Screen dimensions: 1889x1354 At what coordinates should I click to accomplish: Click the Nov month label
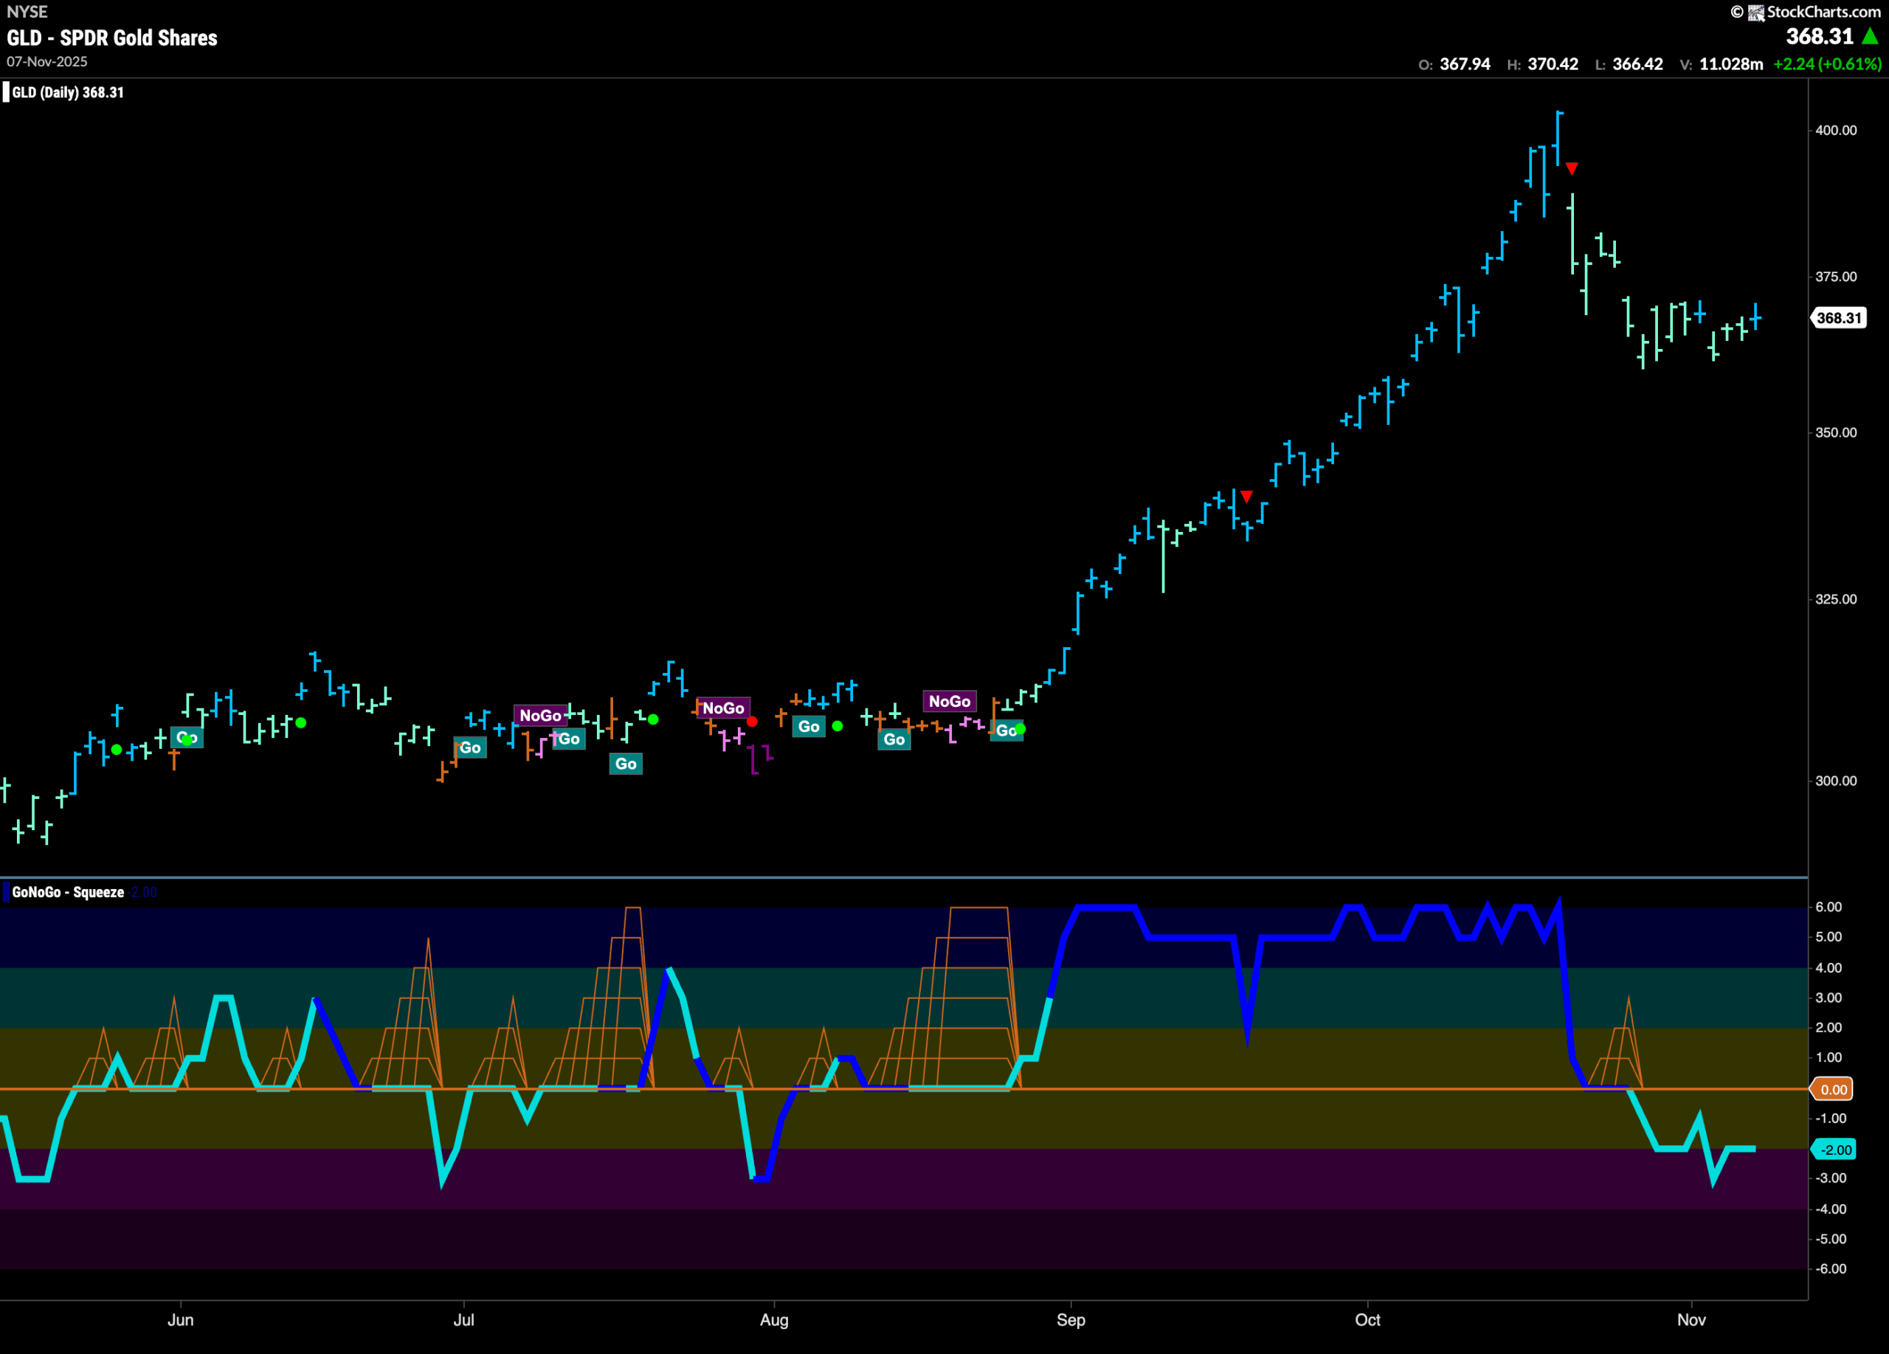tap(1691, 1320)
